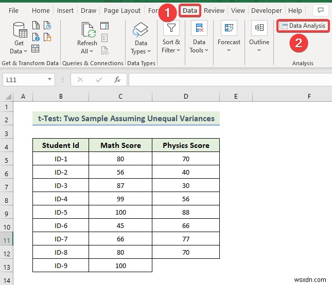Open the Help tab

pos(295,10)
